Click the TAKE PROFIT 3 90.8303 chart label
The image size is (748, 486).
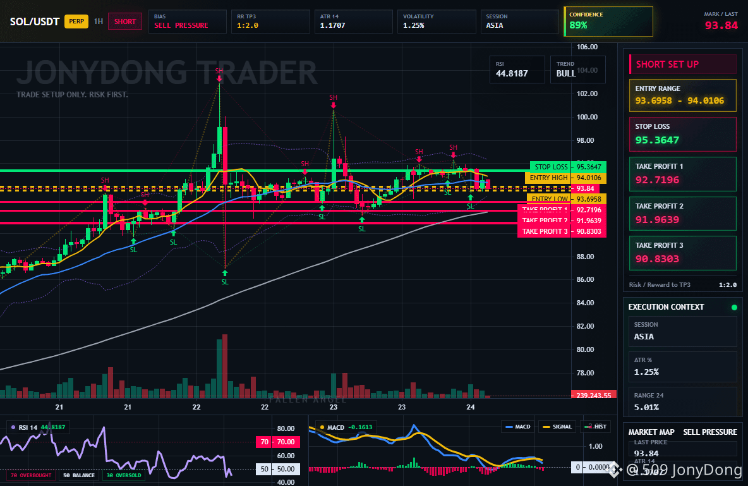(562, 231)
